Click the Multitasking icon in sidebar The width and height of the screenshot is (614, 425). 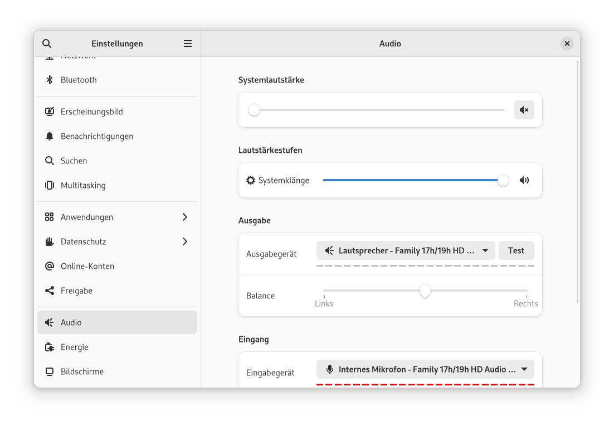click(50, 185)
